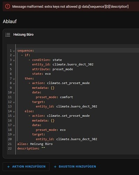This screenshot has height=175, width=139.
Task: Click the Aktion hinzufügen button
Action: (x=26, y=167)
